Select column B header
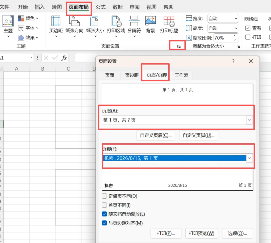 (x=42, y=69)
